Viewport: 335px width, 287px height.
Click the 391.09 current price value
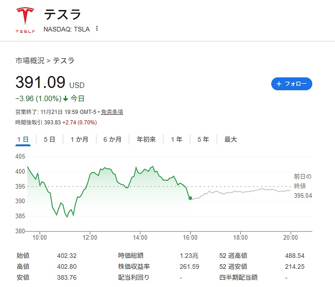40,82
